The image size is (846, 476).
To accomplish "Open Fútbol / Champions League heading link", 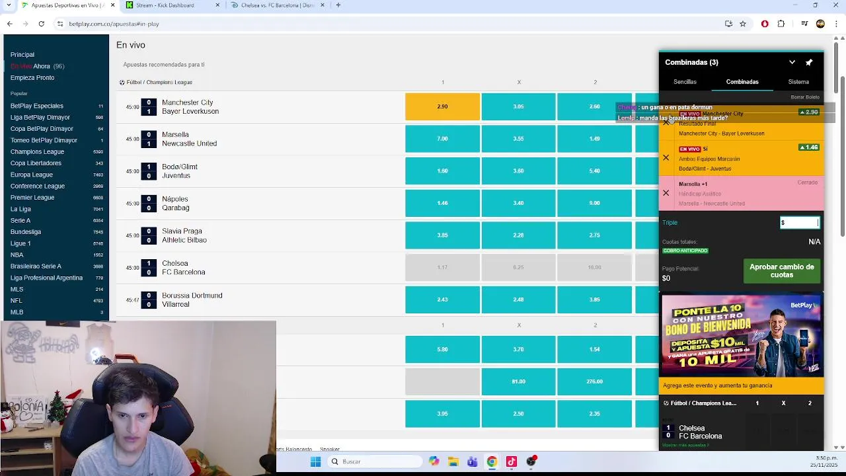I will click(x=156, y=83).
